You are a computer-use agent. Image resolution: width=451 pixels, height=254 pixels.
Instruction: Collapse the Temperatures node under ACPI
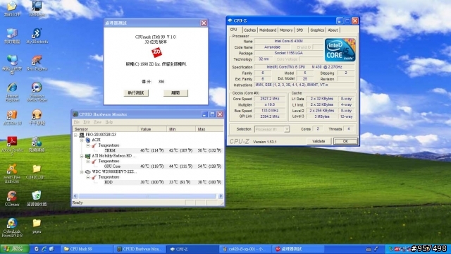(88, 145)
